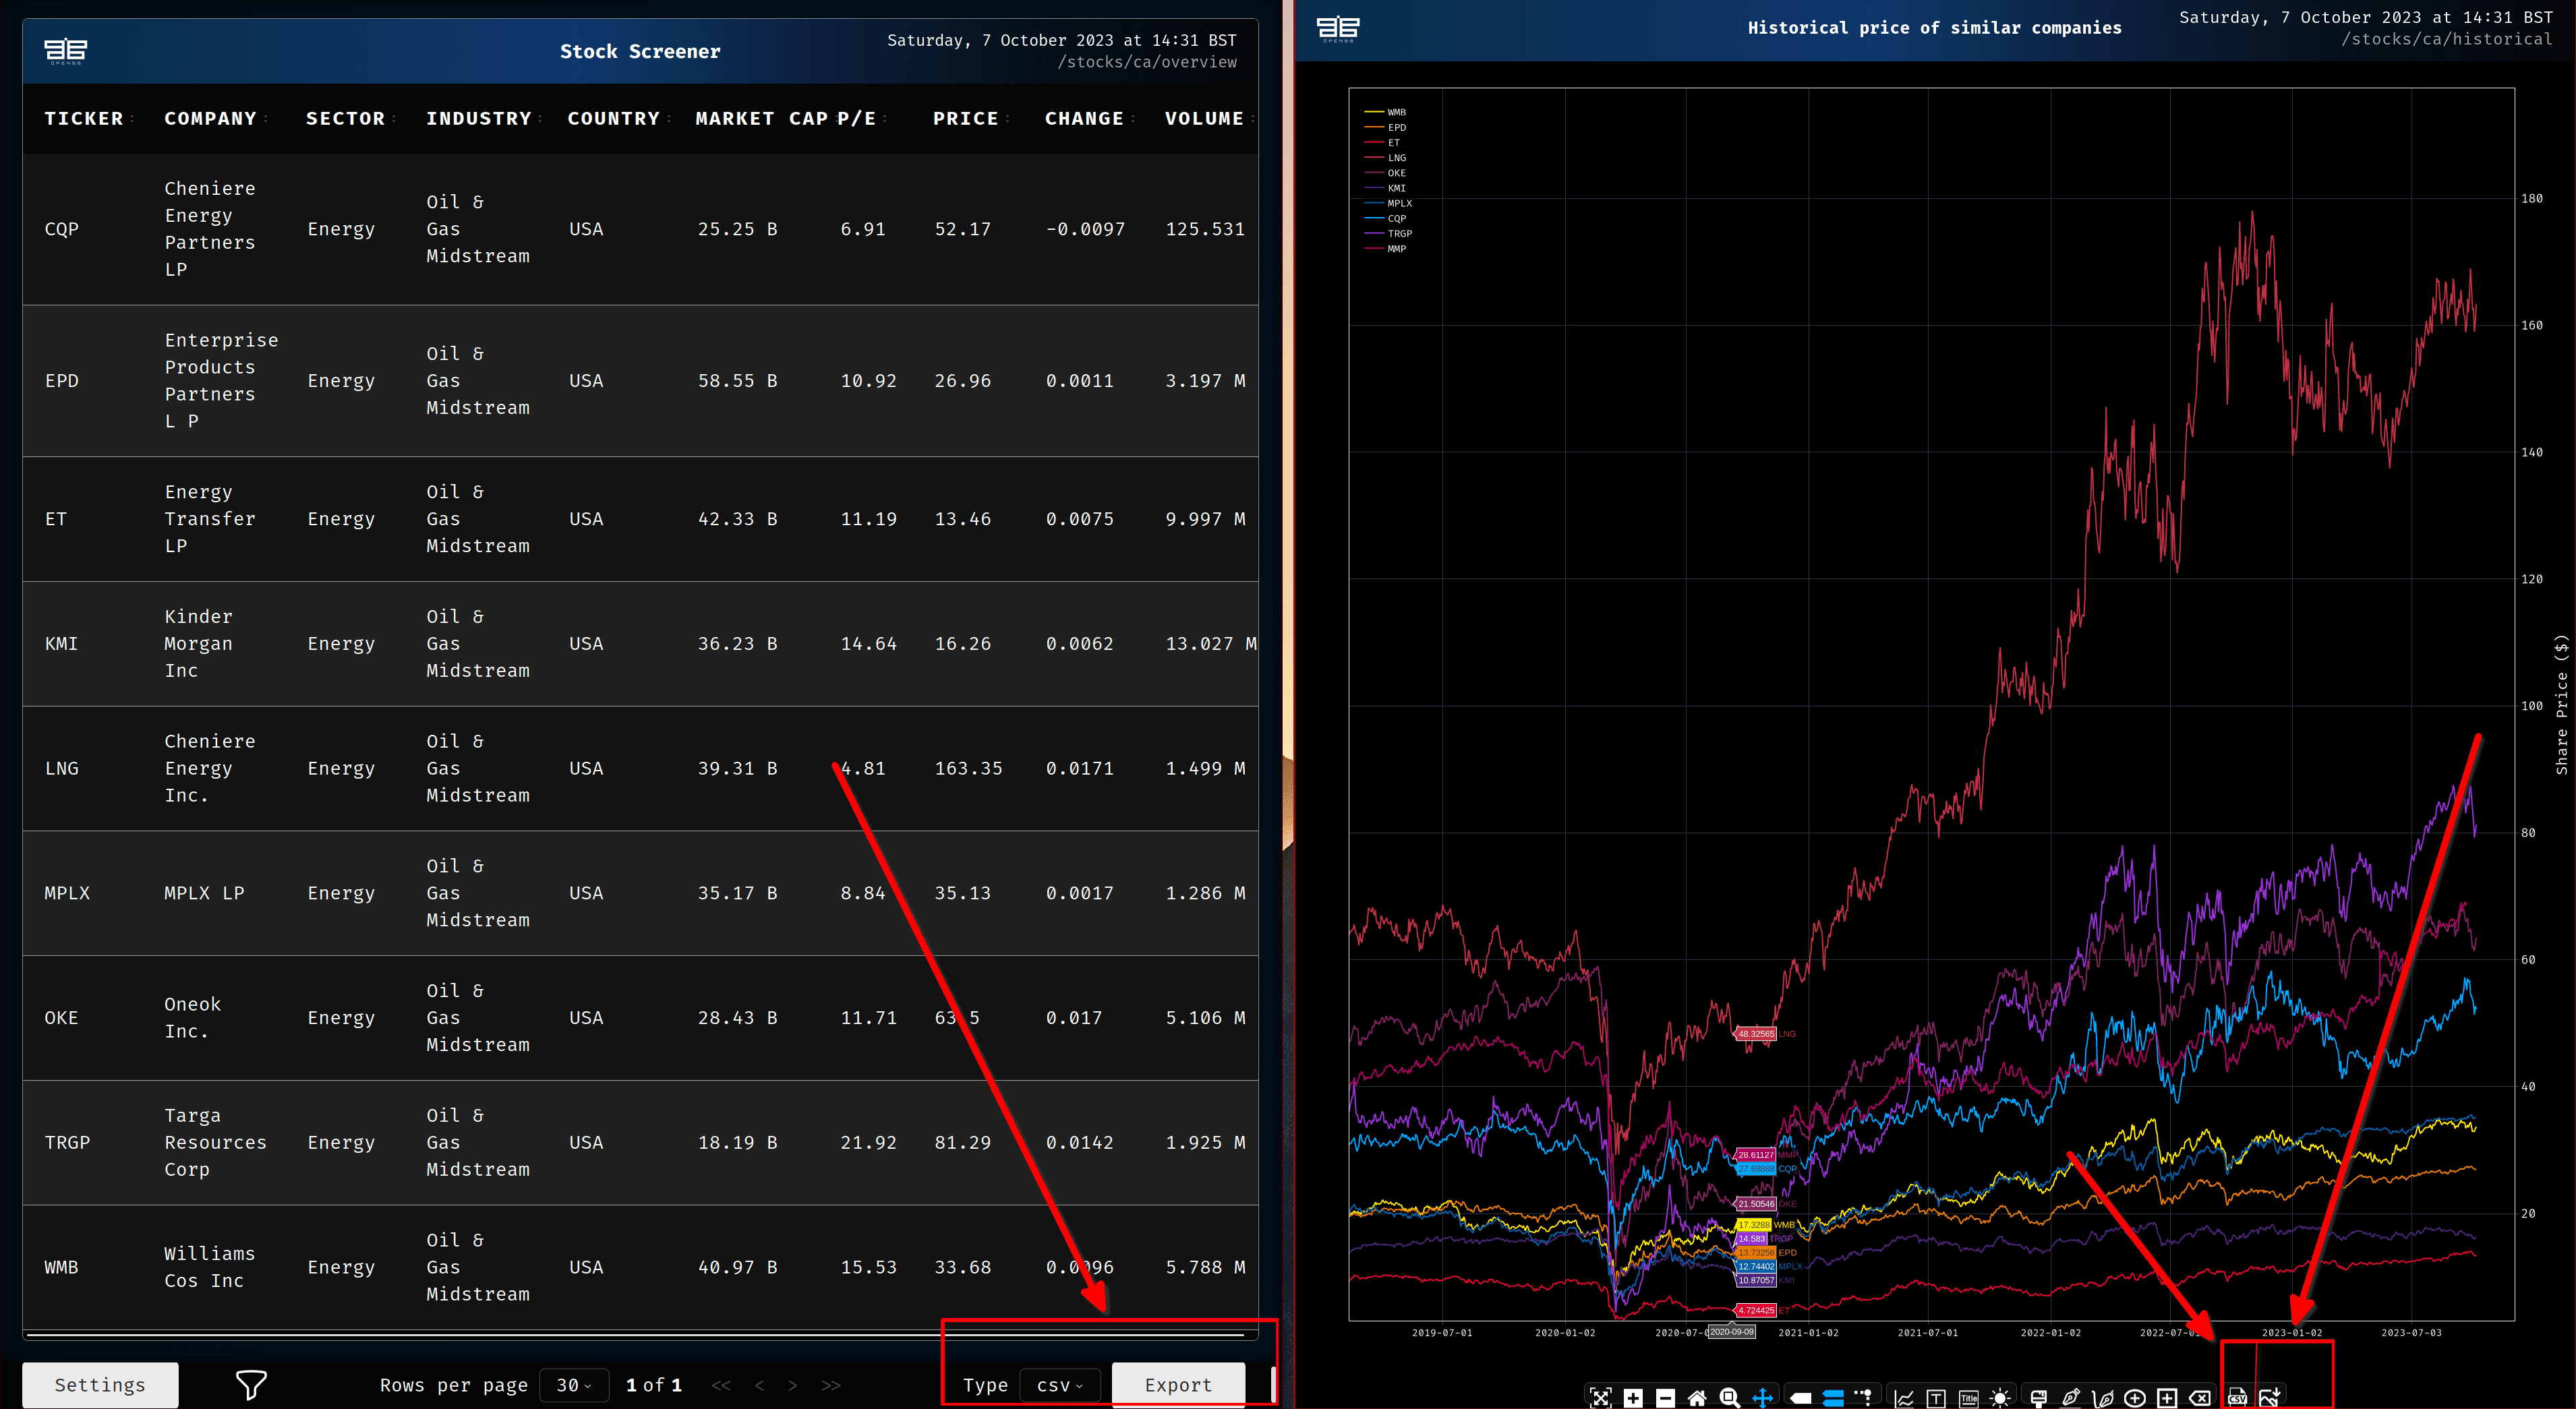Sort by the VOLUME column header
Screen dimensions: 2576x1409
[1204, 119]
